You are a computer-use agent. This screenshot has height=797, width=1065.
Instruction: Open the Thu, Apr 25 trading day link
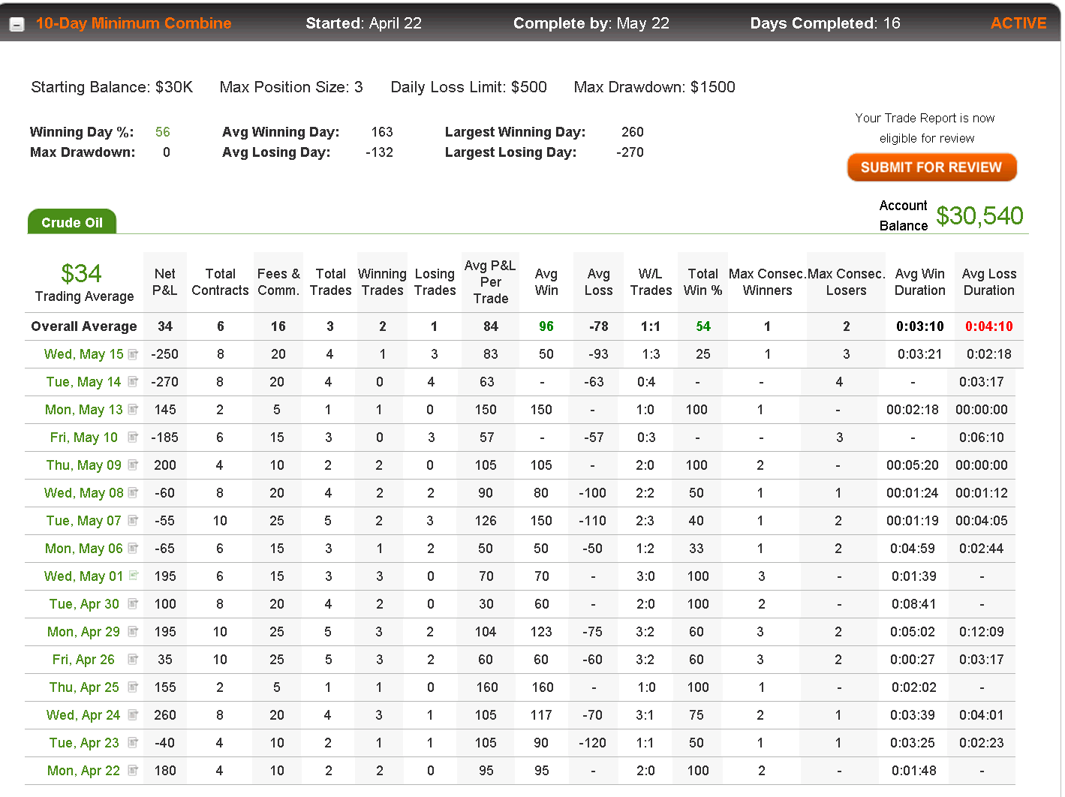(x=84, y=687)
